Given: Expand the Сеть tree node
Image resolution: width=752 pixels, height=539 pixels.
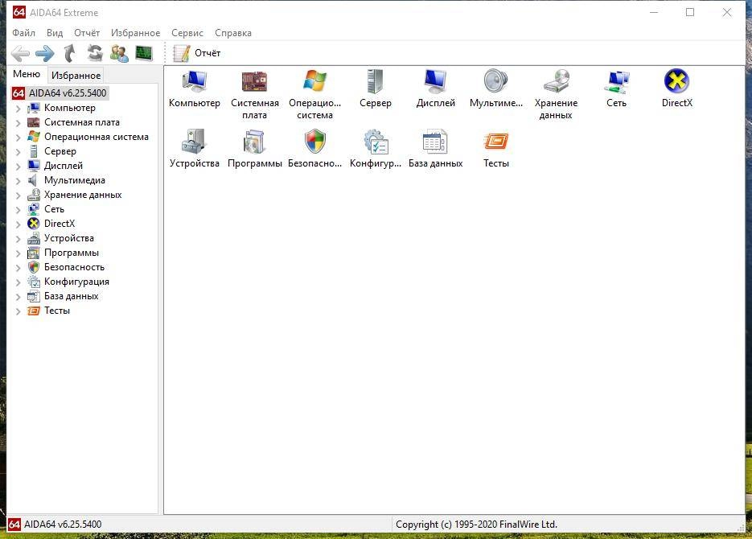Looking at the screenshot, I should (18, 209).
